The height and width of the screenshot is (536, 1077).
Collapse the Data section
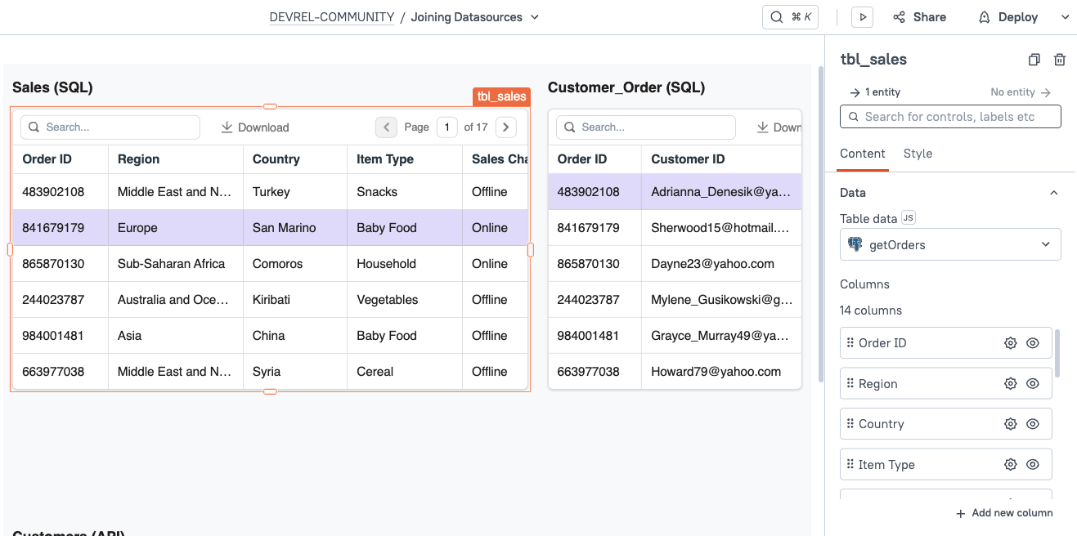[x=1054, y=192]
